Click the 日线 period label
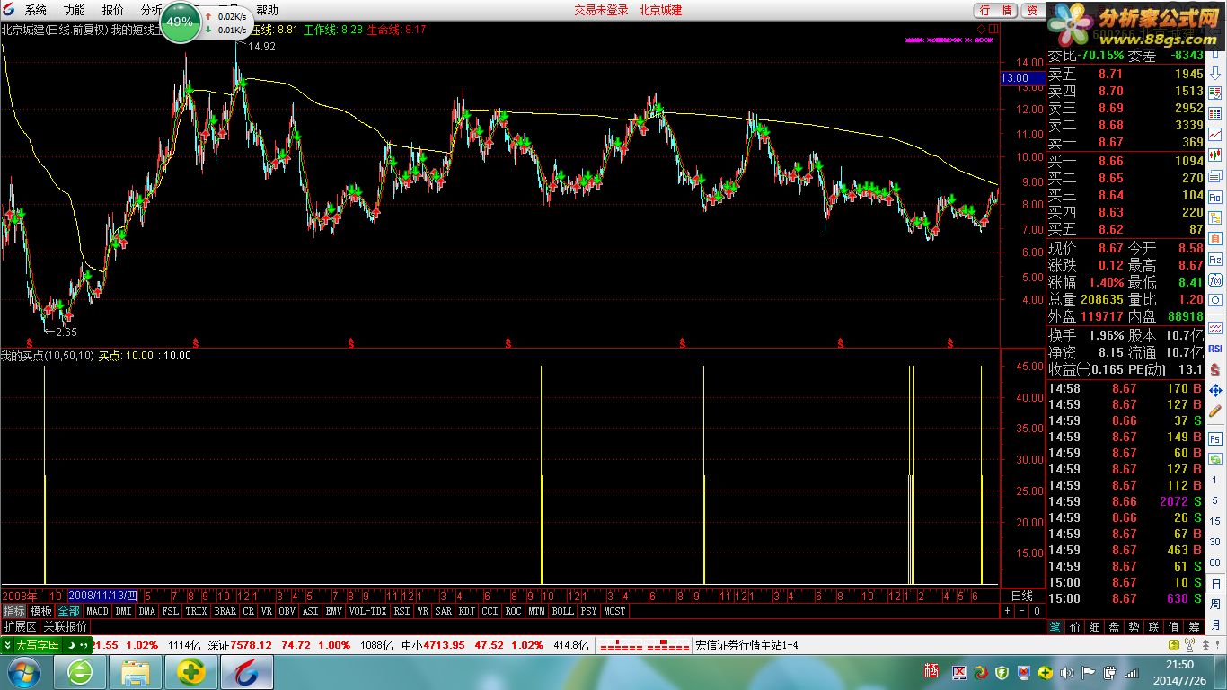The height and width of the screenshot is (690, 1227). pyautogui.click(x=1022, y=596)
